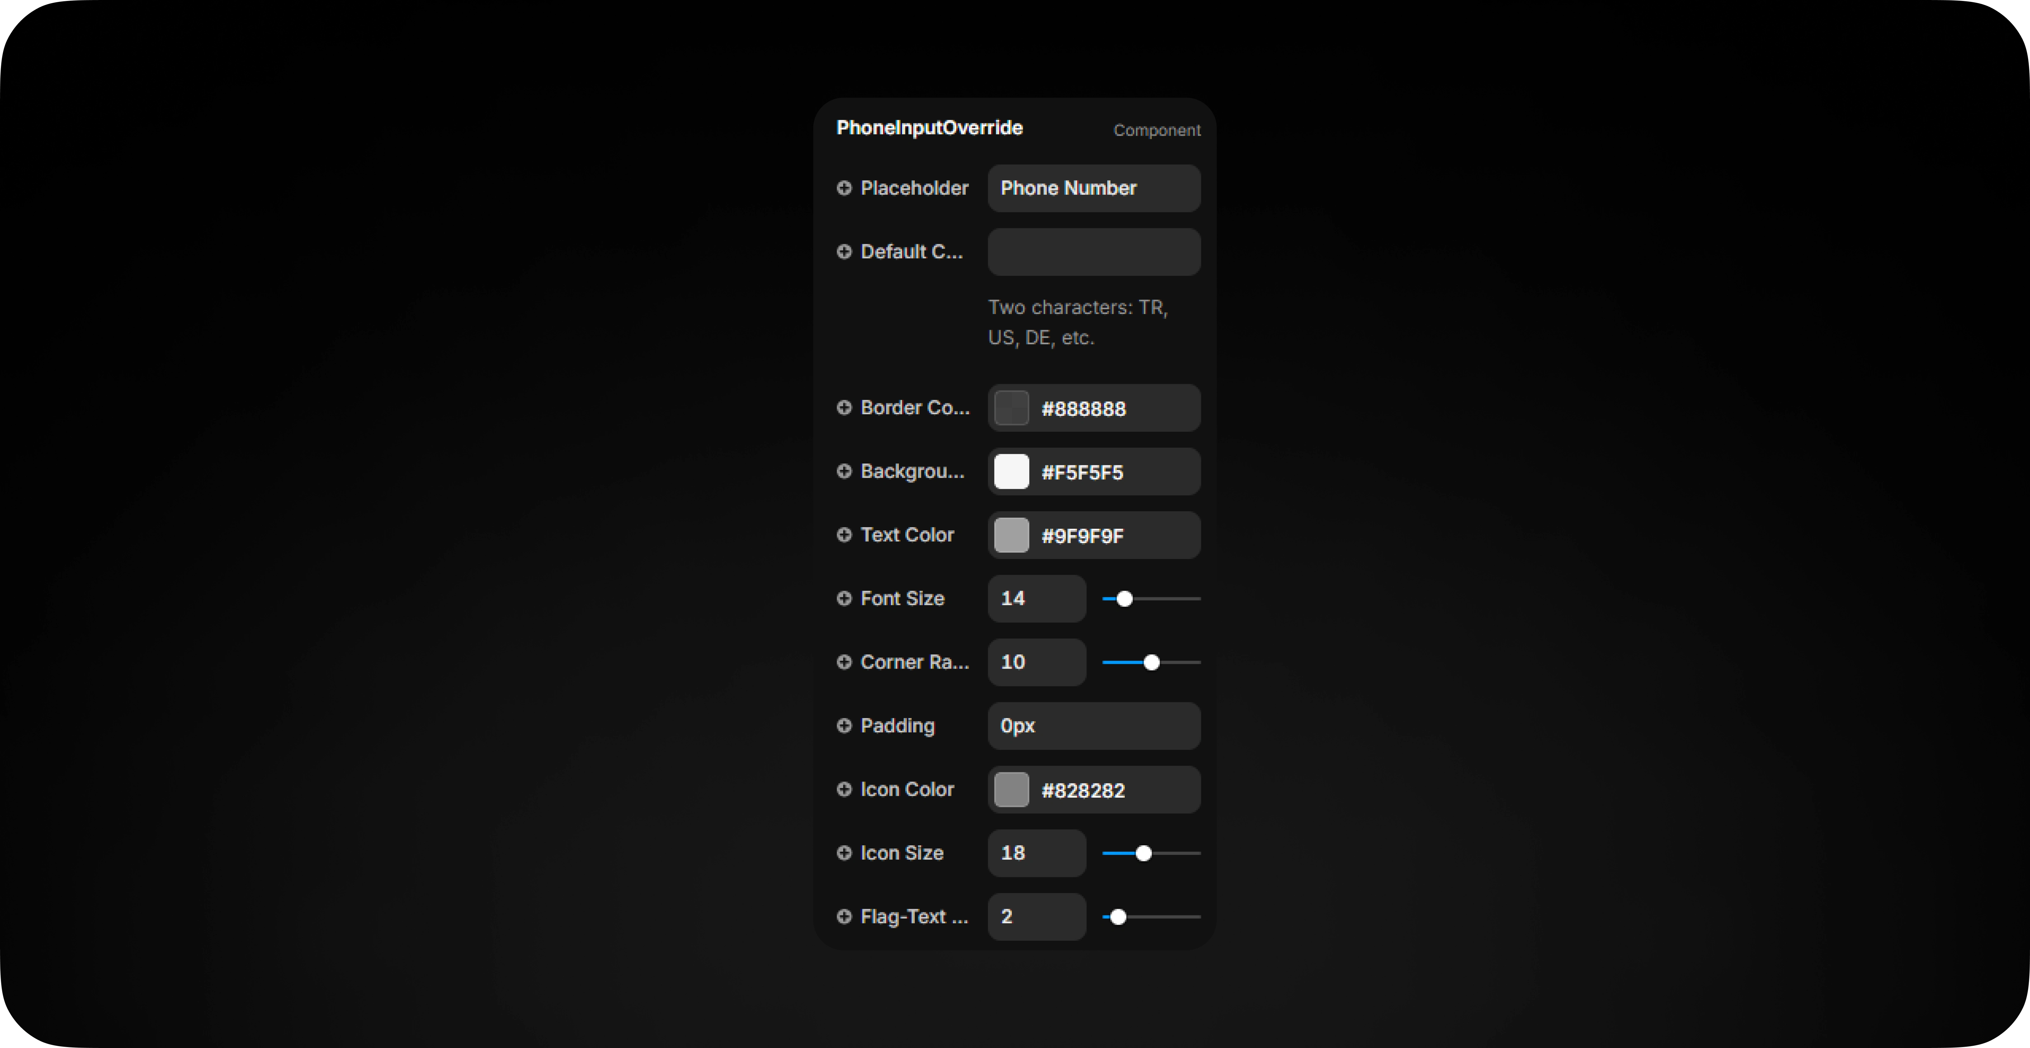Click the plus icon beside Icon Size
The image size is (2030, 1048).
click(844, 853)
